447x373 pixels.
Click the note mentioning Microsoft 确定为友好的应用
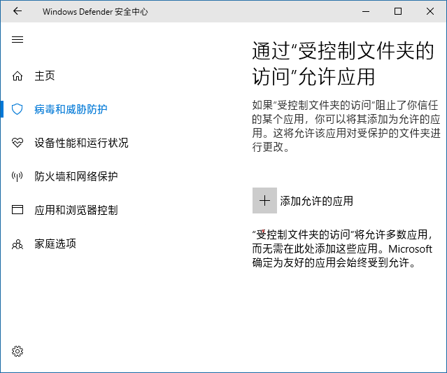(x=342, y=248)
